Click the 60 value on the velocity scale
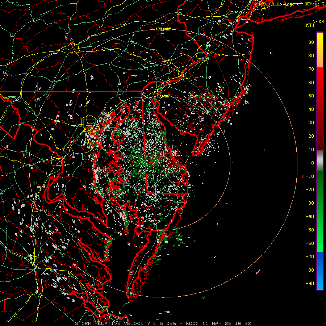Image resolution: width=326 pixels, height=326 pixels. (x=311, y=83)
